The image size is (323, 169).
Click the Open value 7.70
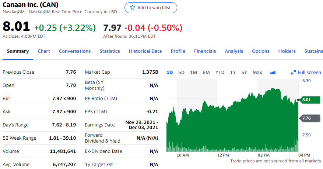click(71, 85)
